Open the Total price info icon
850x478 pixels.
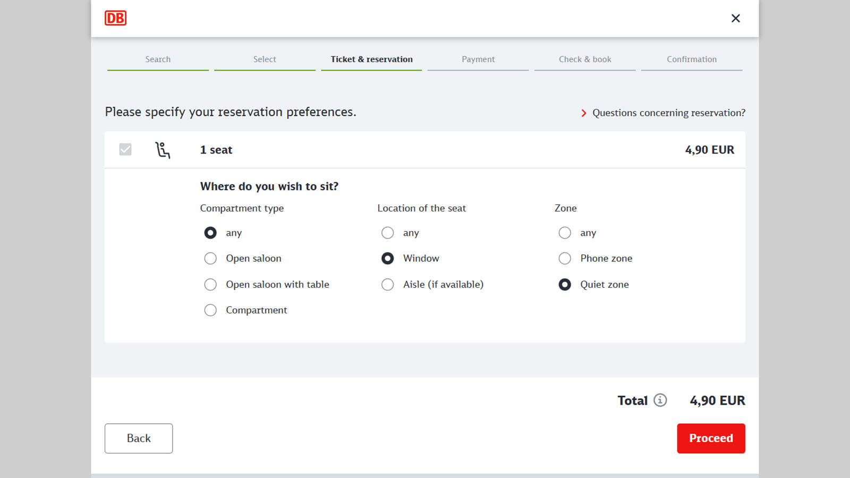click(660, 400)
